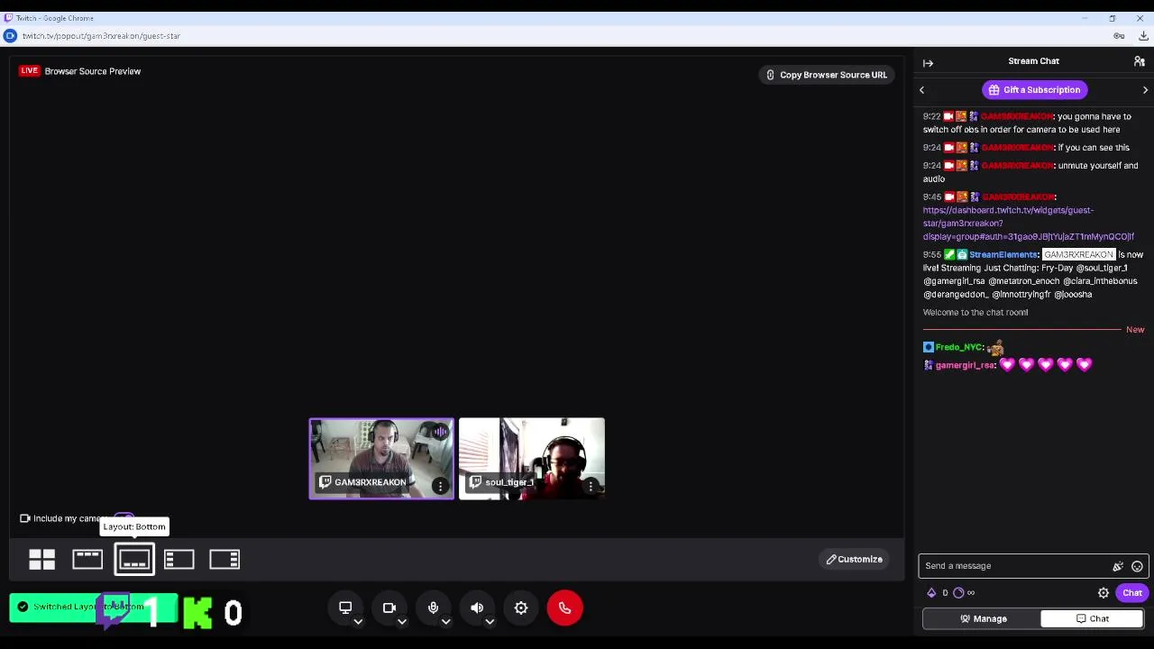Open soul_tiger_1 tile options menu
The width and height of the screenshot is (1154, 649).
point(591,486)
